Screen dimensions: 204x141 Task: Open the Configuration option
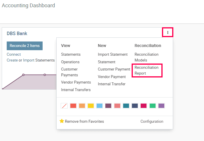pyautogui.click(x=152, y=121)
